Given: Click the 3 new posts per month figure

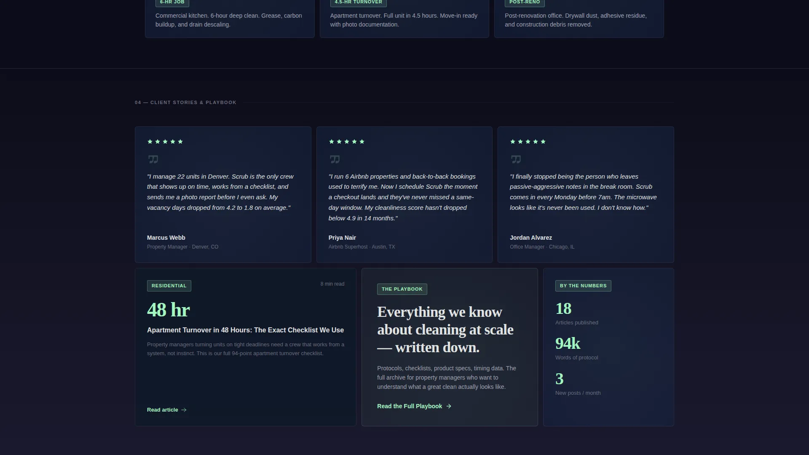Looking at the screenshot, I should tap(559, 379).
